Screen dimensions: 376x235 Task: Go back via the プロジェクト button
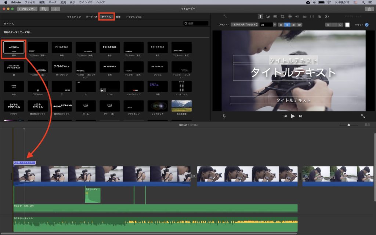click(27, 9)
